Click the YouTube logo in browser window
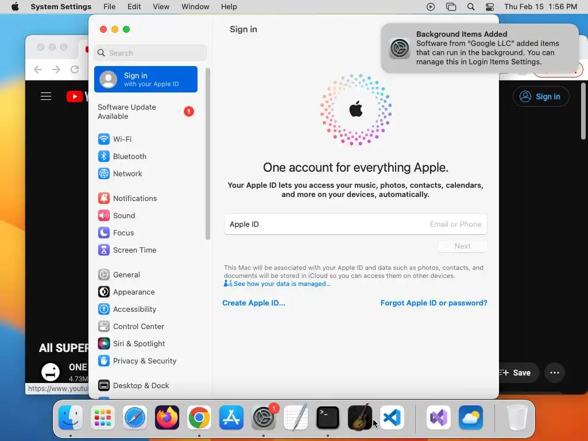 click(77, 96)
